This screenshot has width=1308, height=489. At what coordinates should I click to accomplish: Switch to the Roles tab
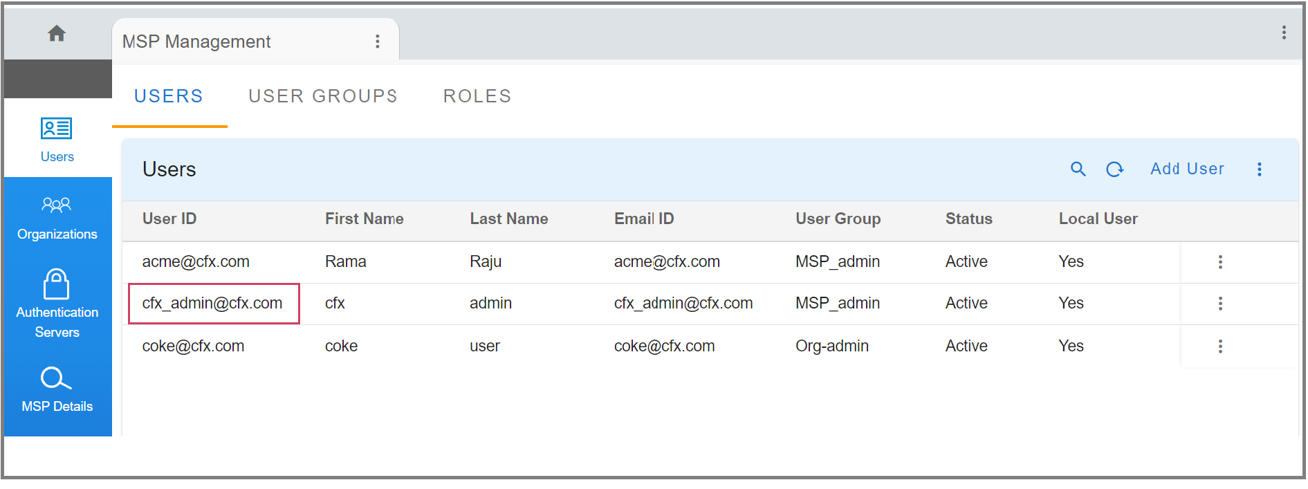click(x=477, y=96)
